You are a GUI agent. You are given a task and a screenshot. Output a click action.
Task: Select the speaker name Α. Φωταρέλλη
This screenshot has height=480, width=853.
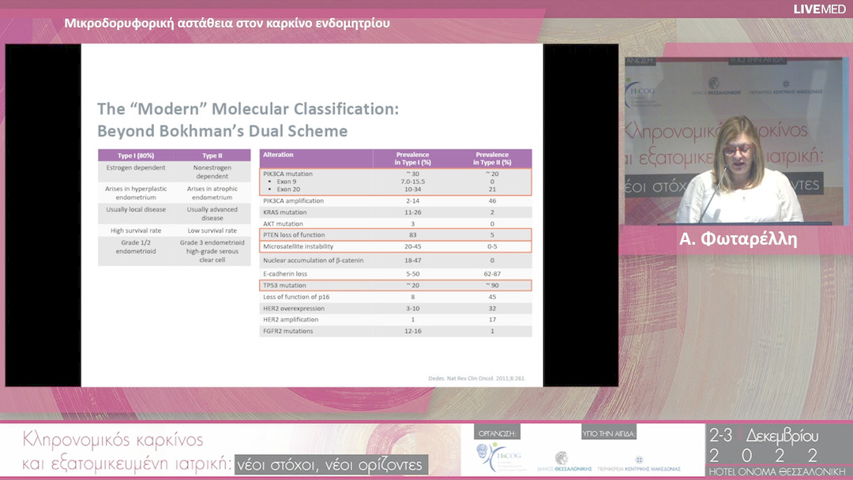point(738,240)
